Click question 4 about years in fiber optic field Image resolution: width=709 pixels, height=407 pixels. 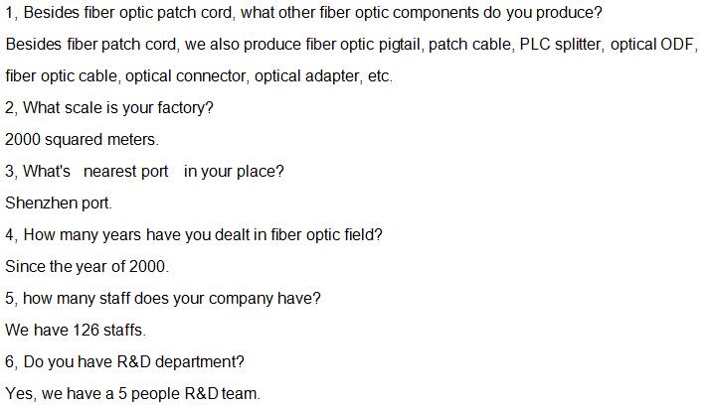(194, 235)
